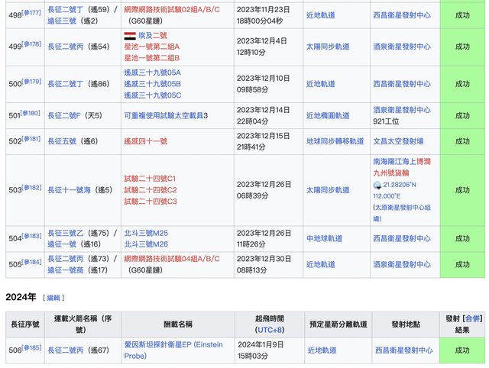Click the 112.000°E coordinate link

(x=387, y=196)
